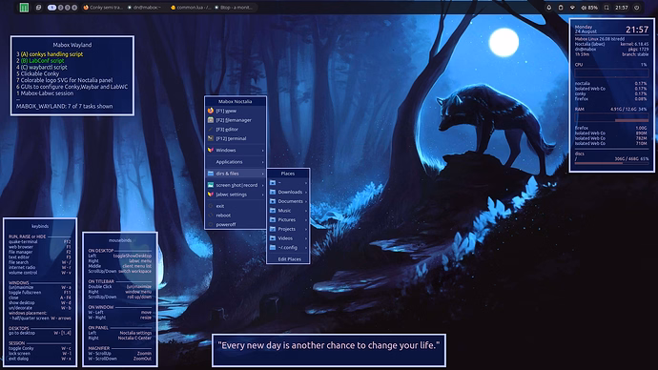The image size is (658, 370).
Task: Click the icon next to 'poweroff'
Action: [x=211, y=224]
